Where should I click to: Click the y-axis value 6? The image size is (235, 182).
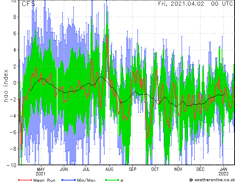tap(15, 33)
